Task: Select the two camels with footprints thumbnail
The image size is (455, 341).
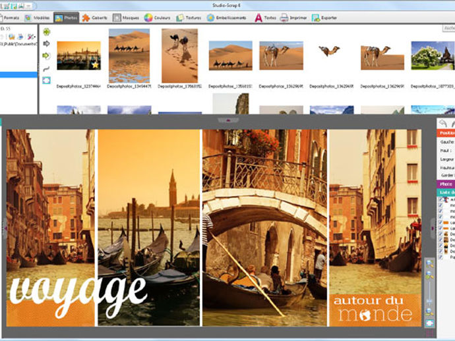Action: coord(179,55)
